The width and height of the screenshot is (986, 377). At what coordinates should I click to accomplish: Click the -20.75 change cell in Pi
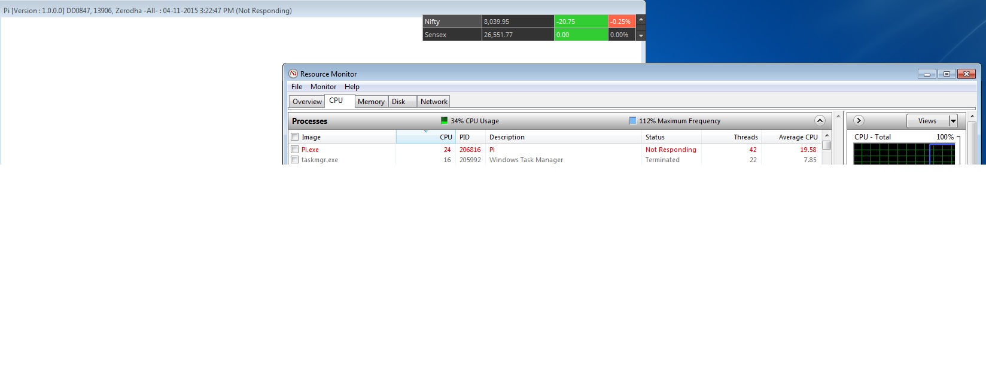click(581, 22)
